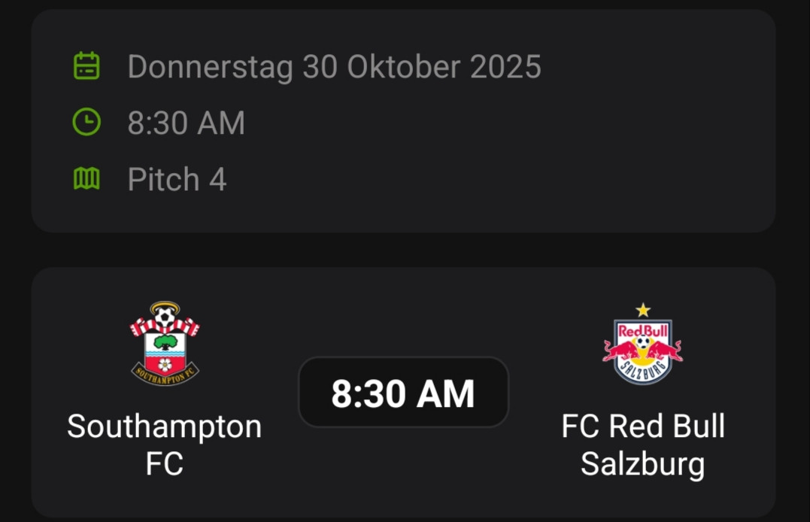Image resolution: width=810 pixels, height=522 pixels.
Task: Open the "Pitch 4" location label
Action: (177, 180)
